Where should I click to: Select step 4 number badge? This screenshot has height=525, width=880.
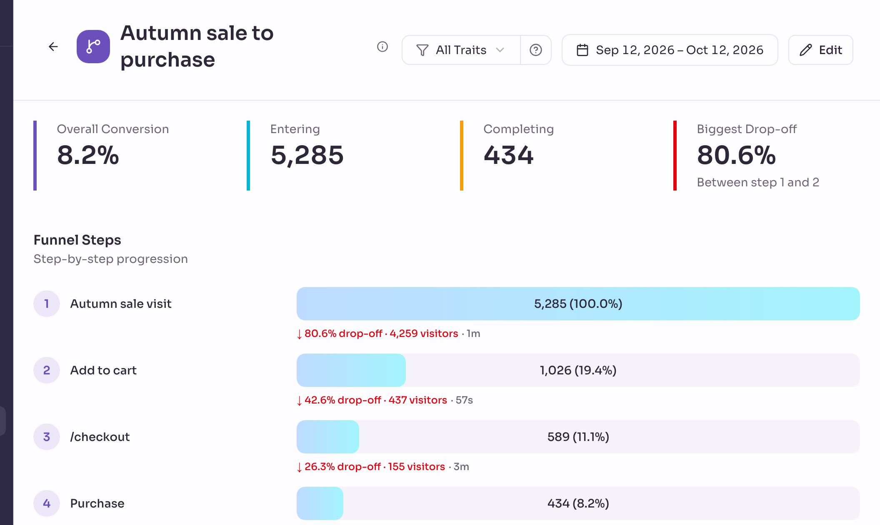(x=47, y=503)
